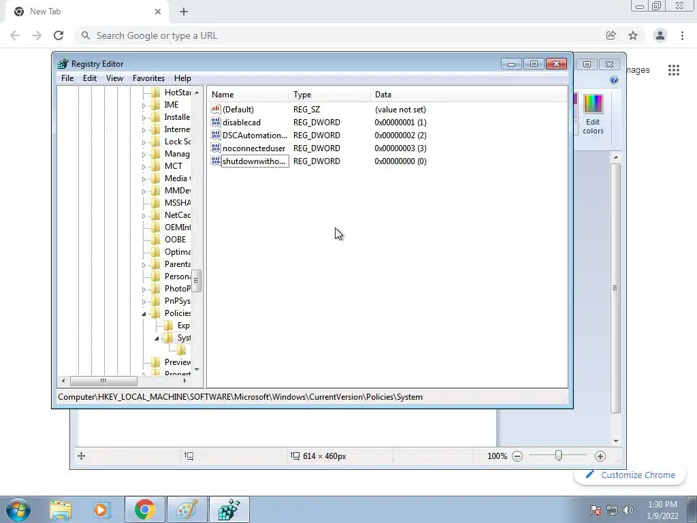Select the Preview tree folder

click(x=177, y=362)
